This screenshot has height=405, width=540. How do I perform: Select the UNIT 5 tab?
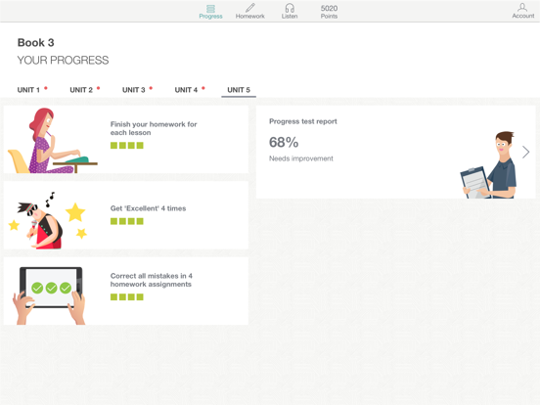pyautogui.click(x=239, y=90)
